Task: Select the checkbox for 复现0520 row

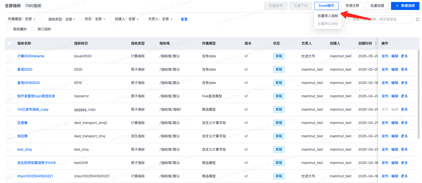Action: pyautogui.click(x=9, y=70)
